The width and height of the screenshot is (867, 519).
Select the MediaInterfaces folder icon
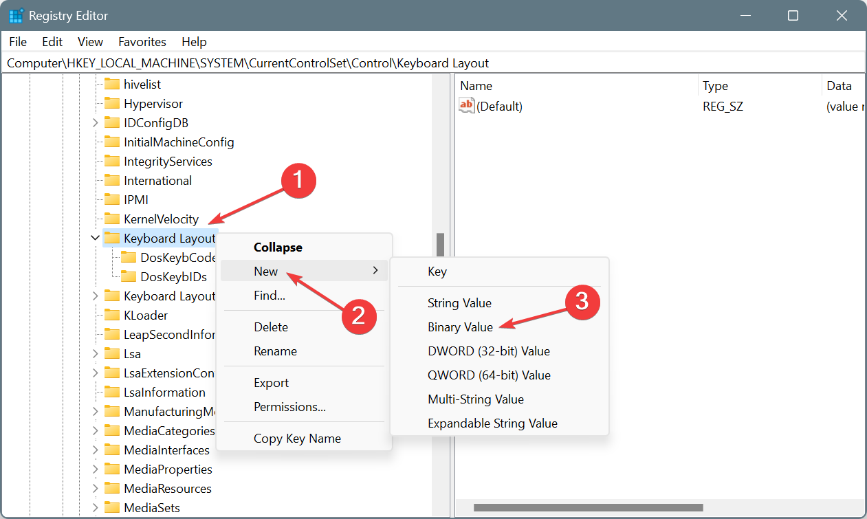coord(112,450)
